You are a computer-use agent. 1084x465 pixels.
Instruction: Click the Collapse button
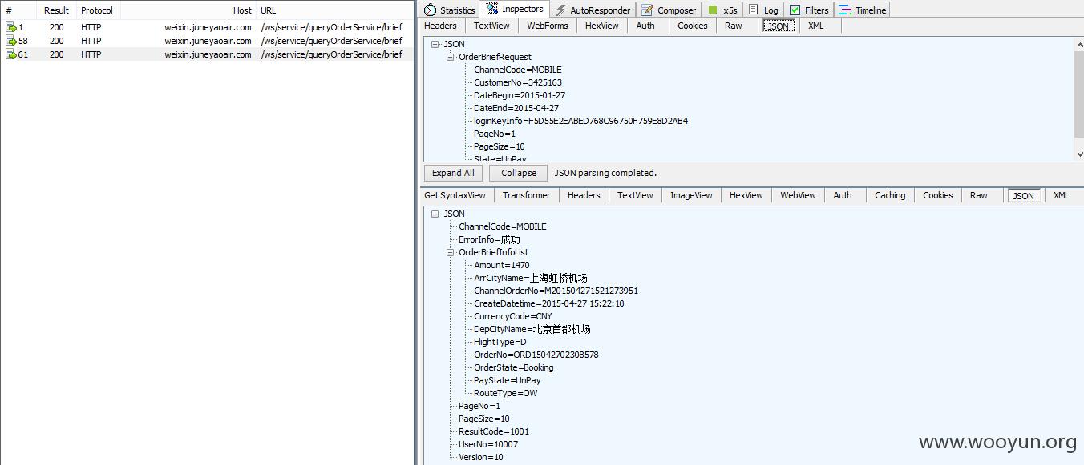coord(519,173)
